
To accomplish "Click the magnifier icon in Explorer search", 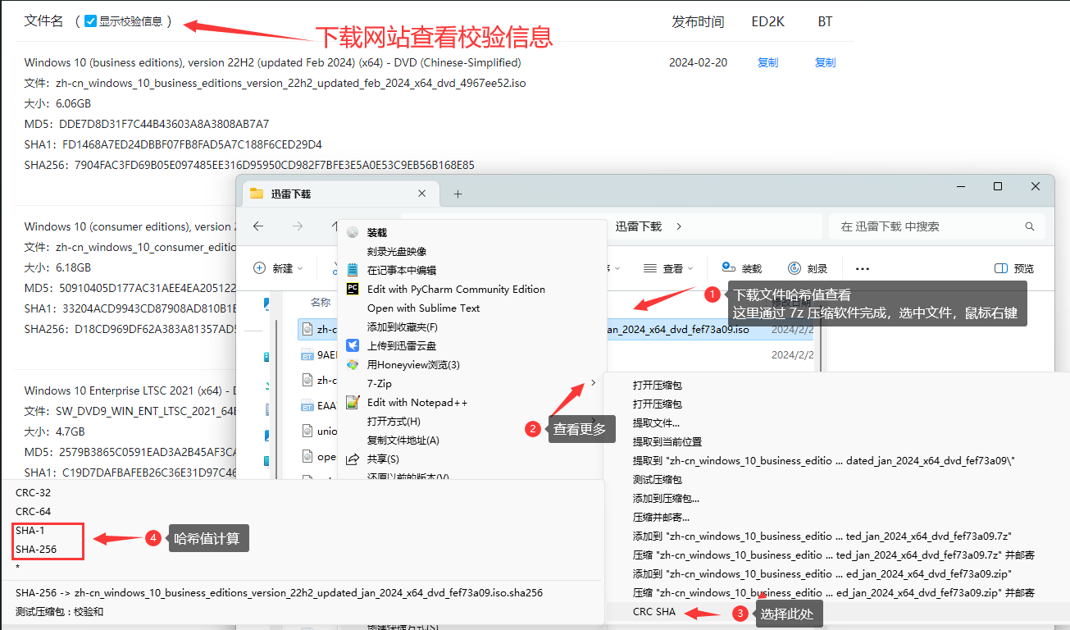I will (x=1030, y=226).
